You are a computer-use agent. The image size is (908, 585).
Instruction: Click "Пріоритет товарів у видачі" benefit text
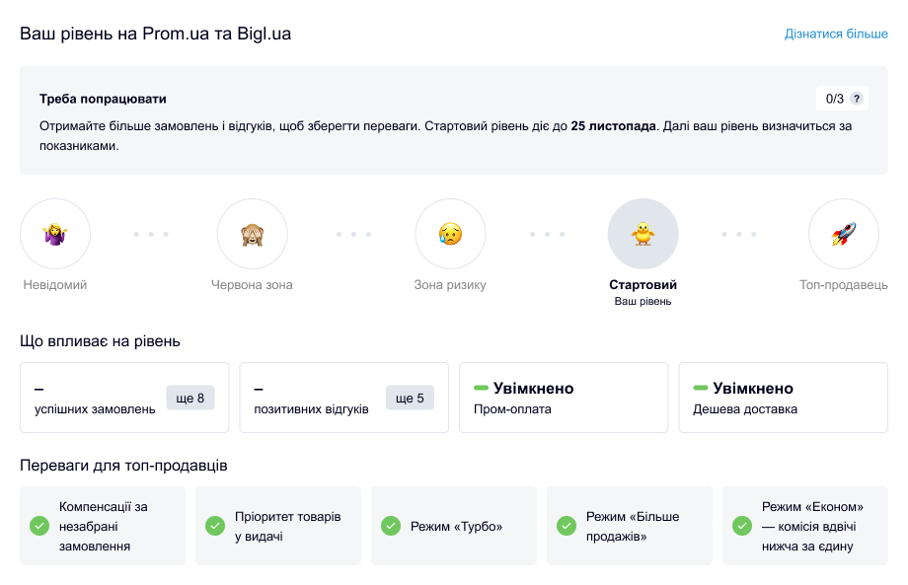(x=288, y=526)
